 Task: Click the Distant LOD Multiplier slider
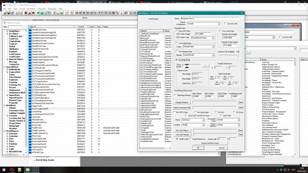coord(229,56)
